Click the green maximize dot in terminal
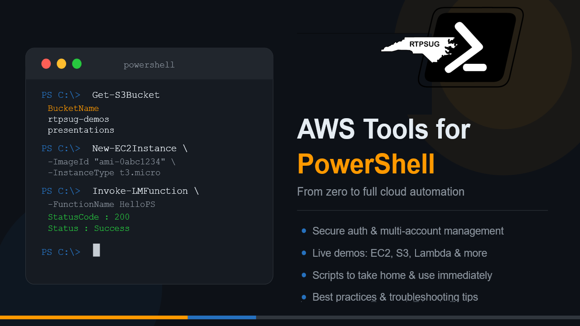Screen dimensions: 580x326 tap(77, 64)
